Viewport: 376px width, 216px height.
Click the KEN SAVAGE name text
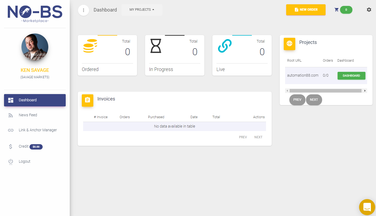tap(35, 70)
